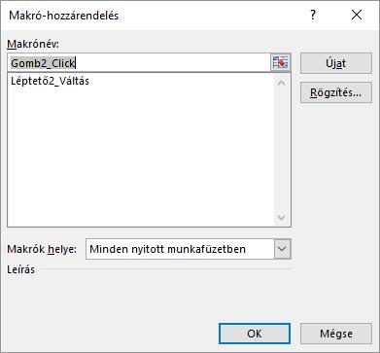Click the Makró-hozzárendelés title bar text
Screen dimensions: 380x353
pos(63,16)
